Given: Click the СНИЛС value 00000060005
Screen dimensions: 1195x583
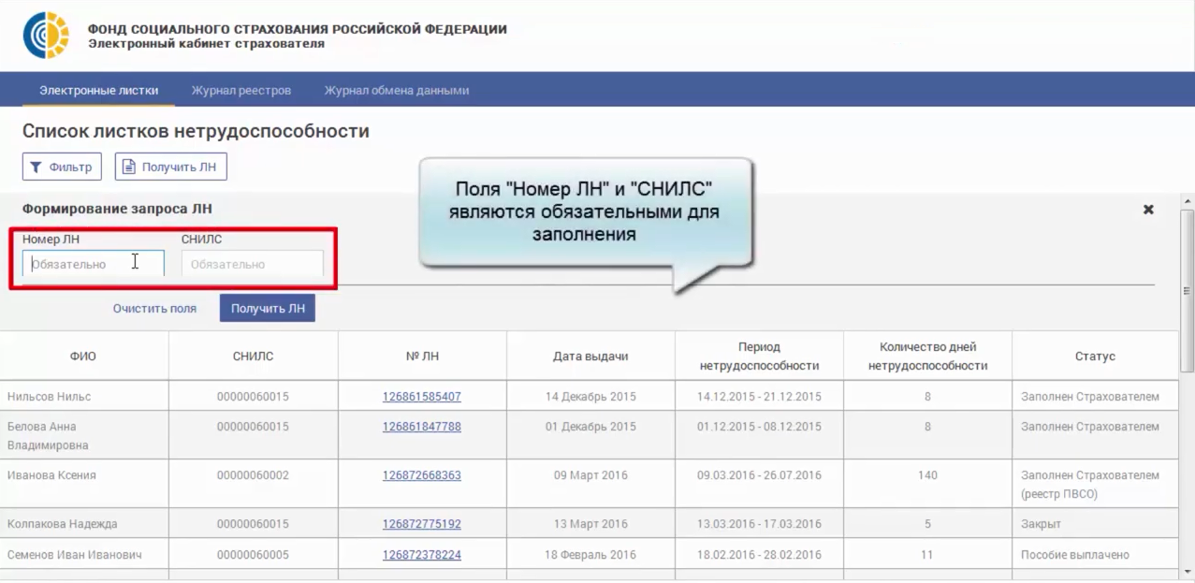Looking at the screenshot, I should tap(253, 555).
